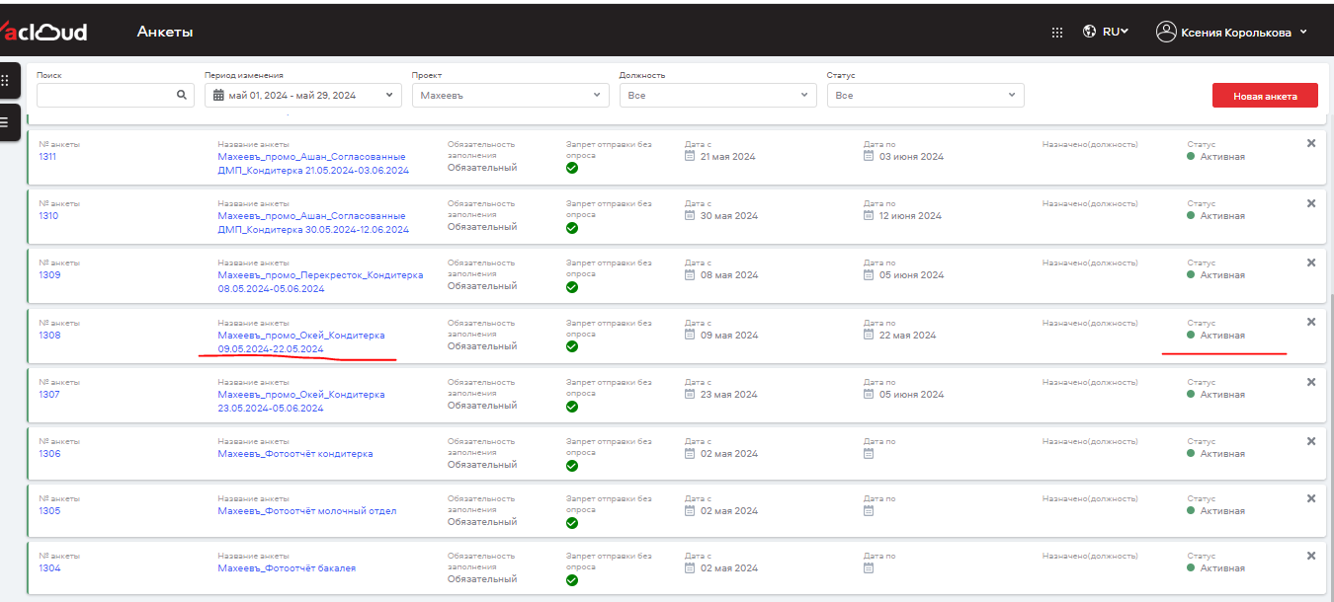Click the Дата с calendar icon for 21 мая 2024
1334x602 pixels.
(690, 156)
